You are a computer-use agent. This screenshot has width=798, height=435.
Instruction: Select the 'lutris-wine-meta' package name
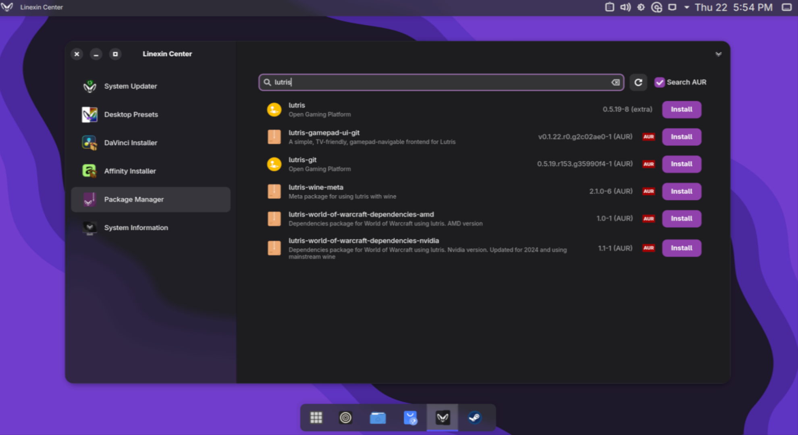[316, 187]
